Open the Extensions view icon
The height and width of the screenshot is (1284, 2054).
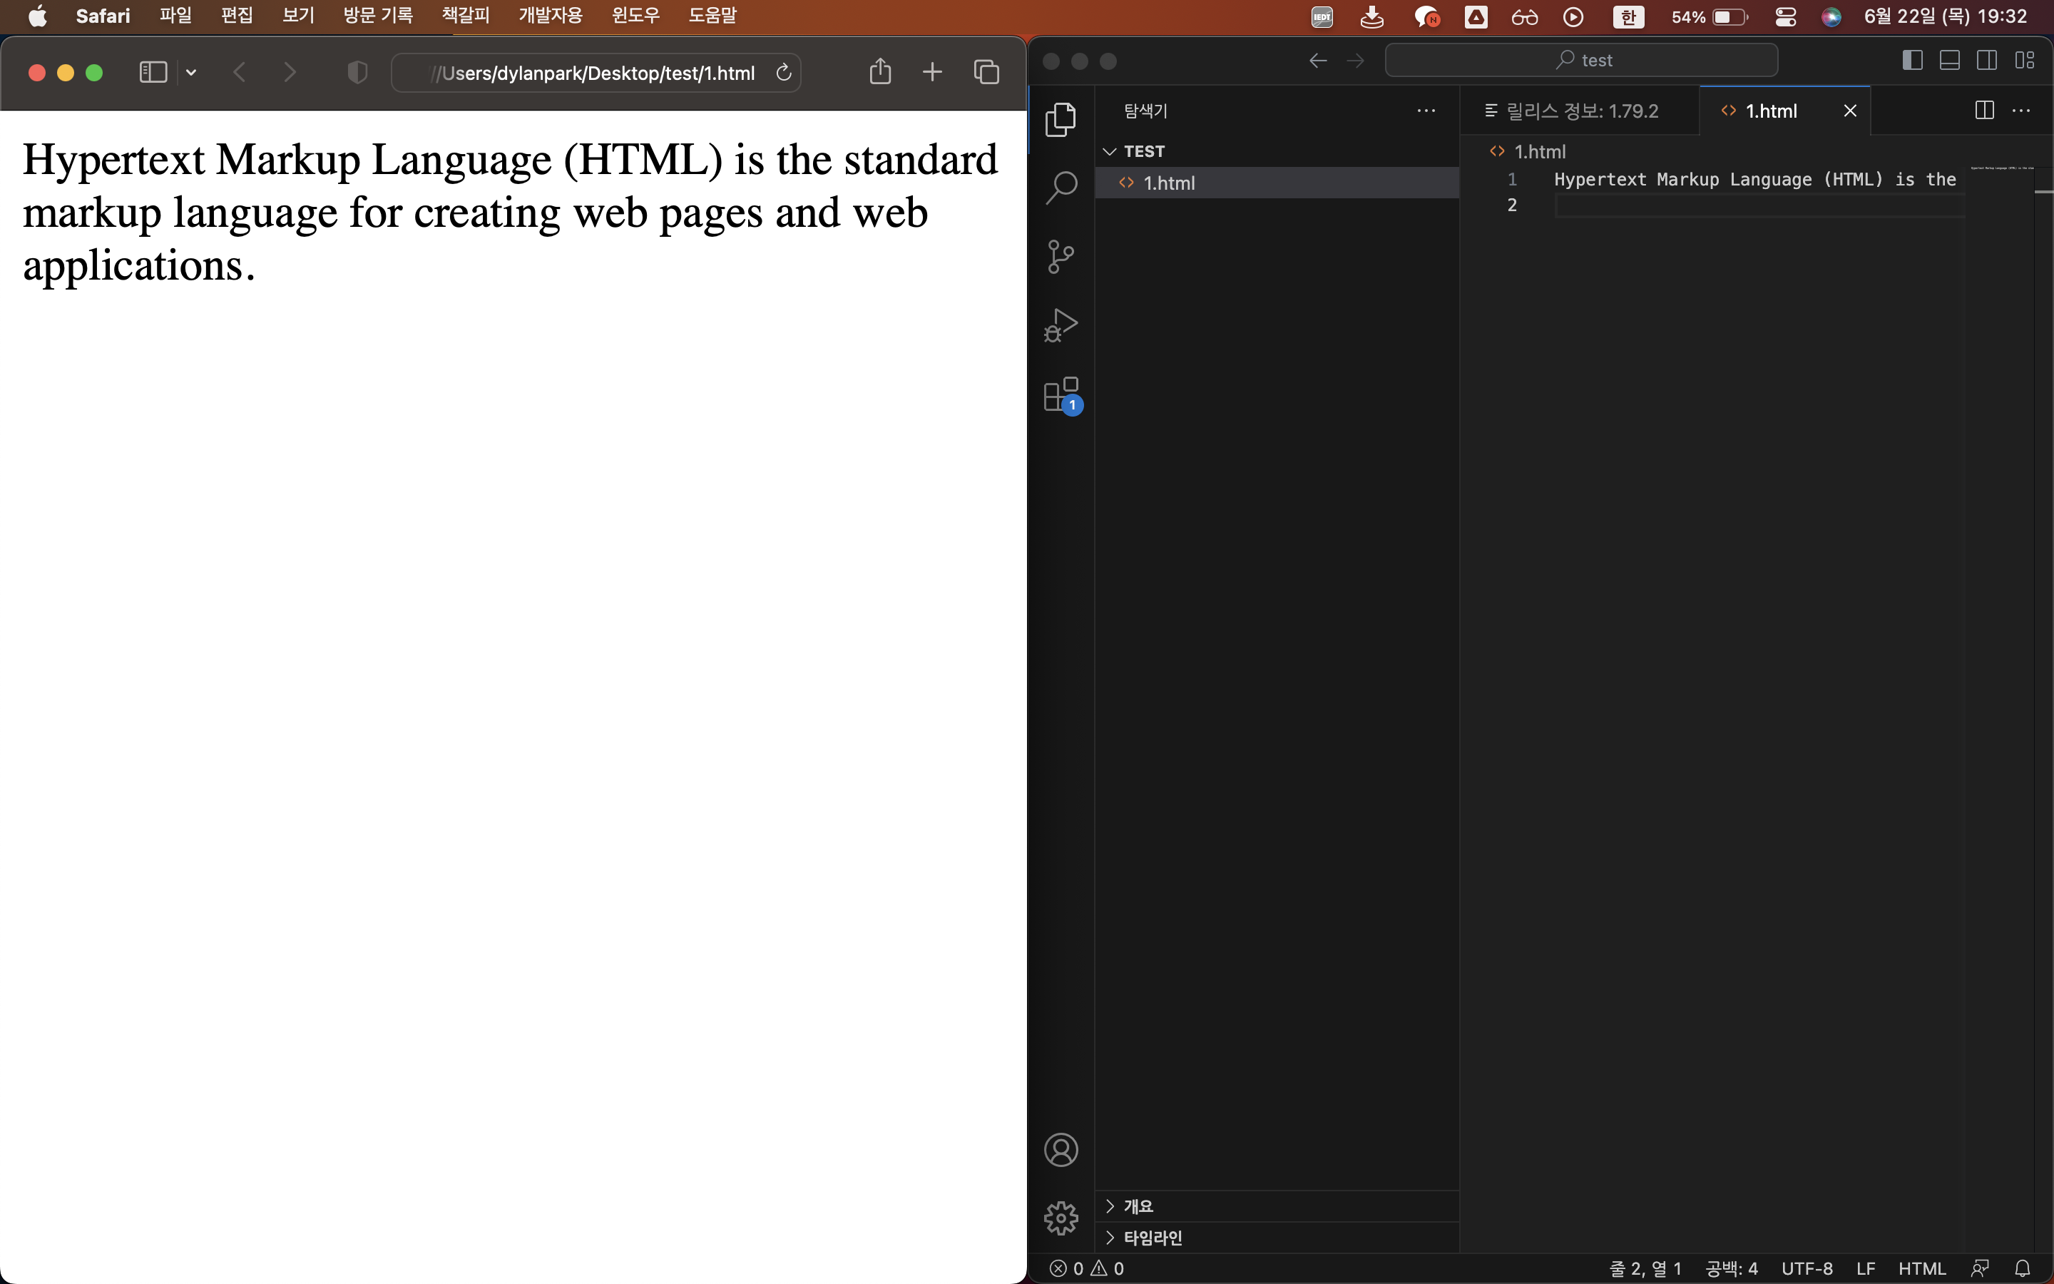tap(1061, 395)
